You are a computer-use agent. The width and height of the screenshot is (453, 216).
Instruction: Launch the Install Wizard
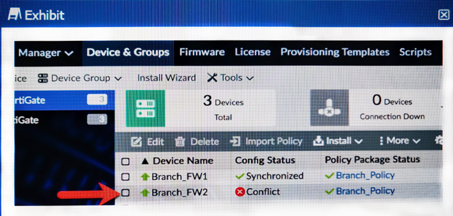pos(166,78)
